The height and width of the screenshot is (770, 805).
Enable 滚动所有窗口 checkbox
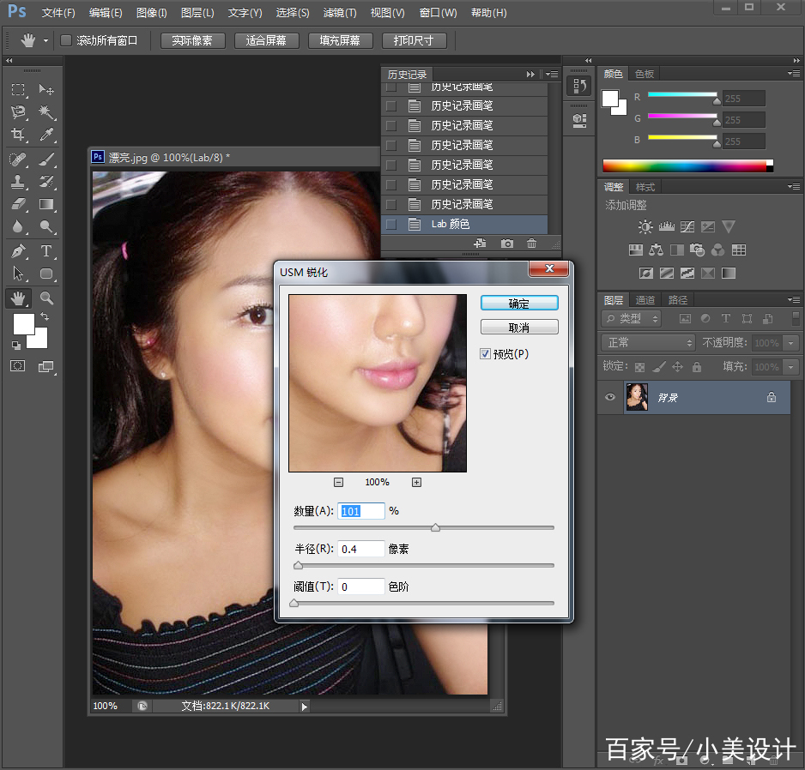coord(66,40)
